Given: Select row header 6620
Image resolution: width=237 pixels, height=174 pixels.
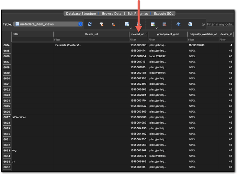Looking at the screenshot, I should pyautogui.click(x=7, y=78).
